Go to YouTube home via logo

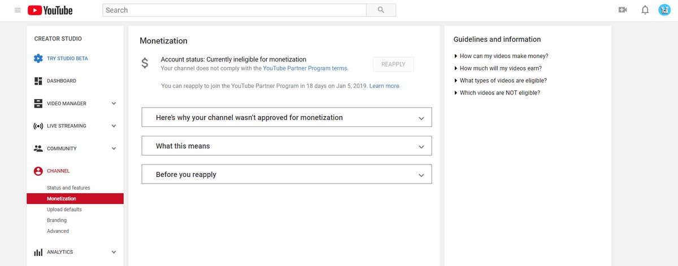coord(50,10)
